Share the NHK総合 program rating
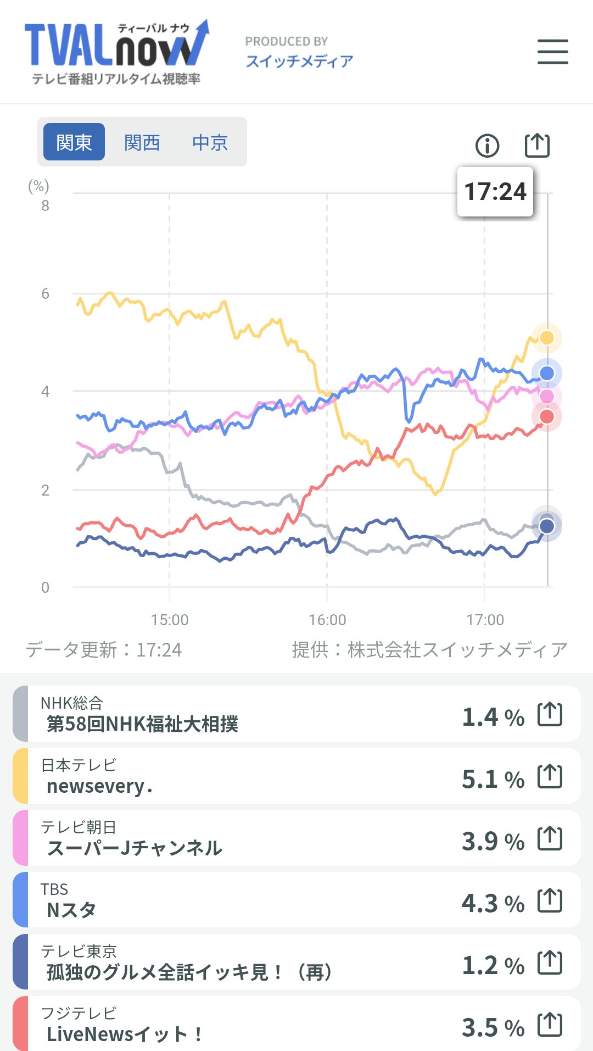593x1051 pixels. pos(550,714)
